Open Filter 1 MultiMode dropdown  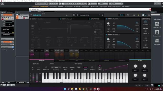(116, 19)
